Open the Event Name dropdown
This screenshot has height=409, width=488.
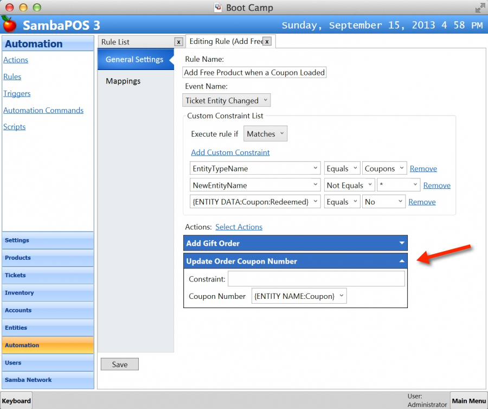226,100
